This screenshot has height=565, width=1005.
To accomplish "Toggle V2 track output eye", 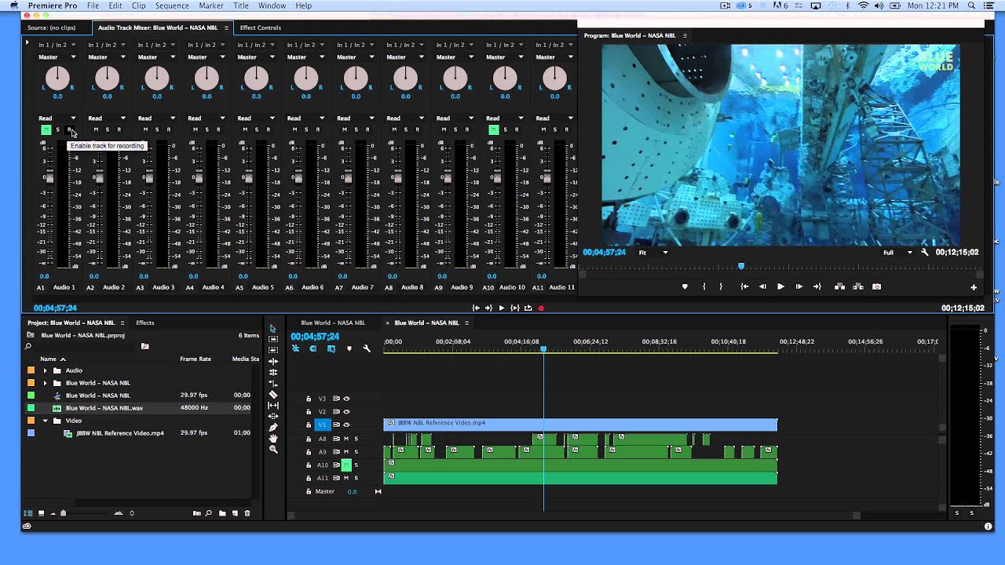I will coord(346,412).
